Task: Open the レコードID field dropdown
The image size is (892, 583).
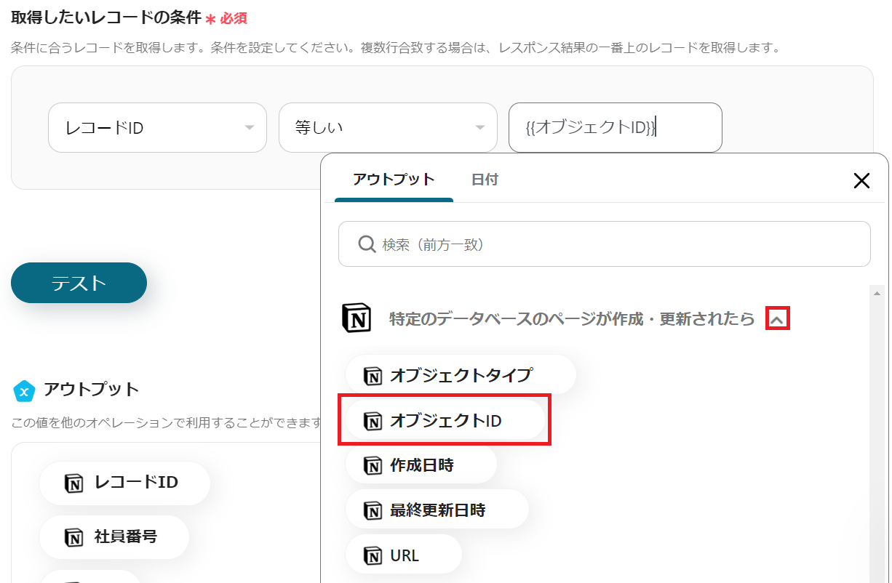Action: click(157, 128)
